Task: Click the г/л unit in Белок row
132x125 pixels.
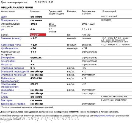Action: 69,35
